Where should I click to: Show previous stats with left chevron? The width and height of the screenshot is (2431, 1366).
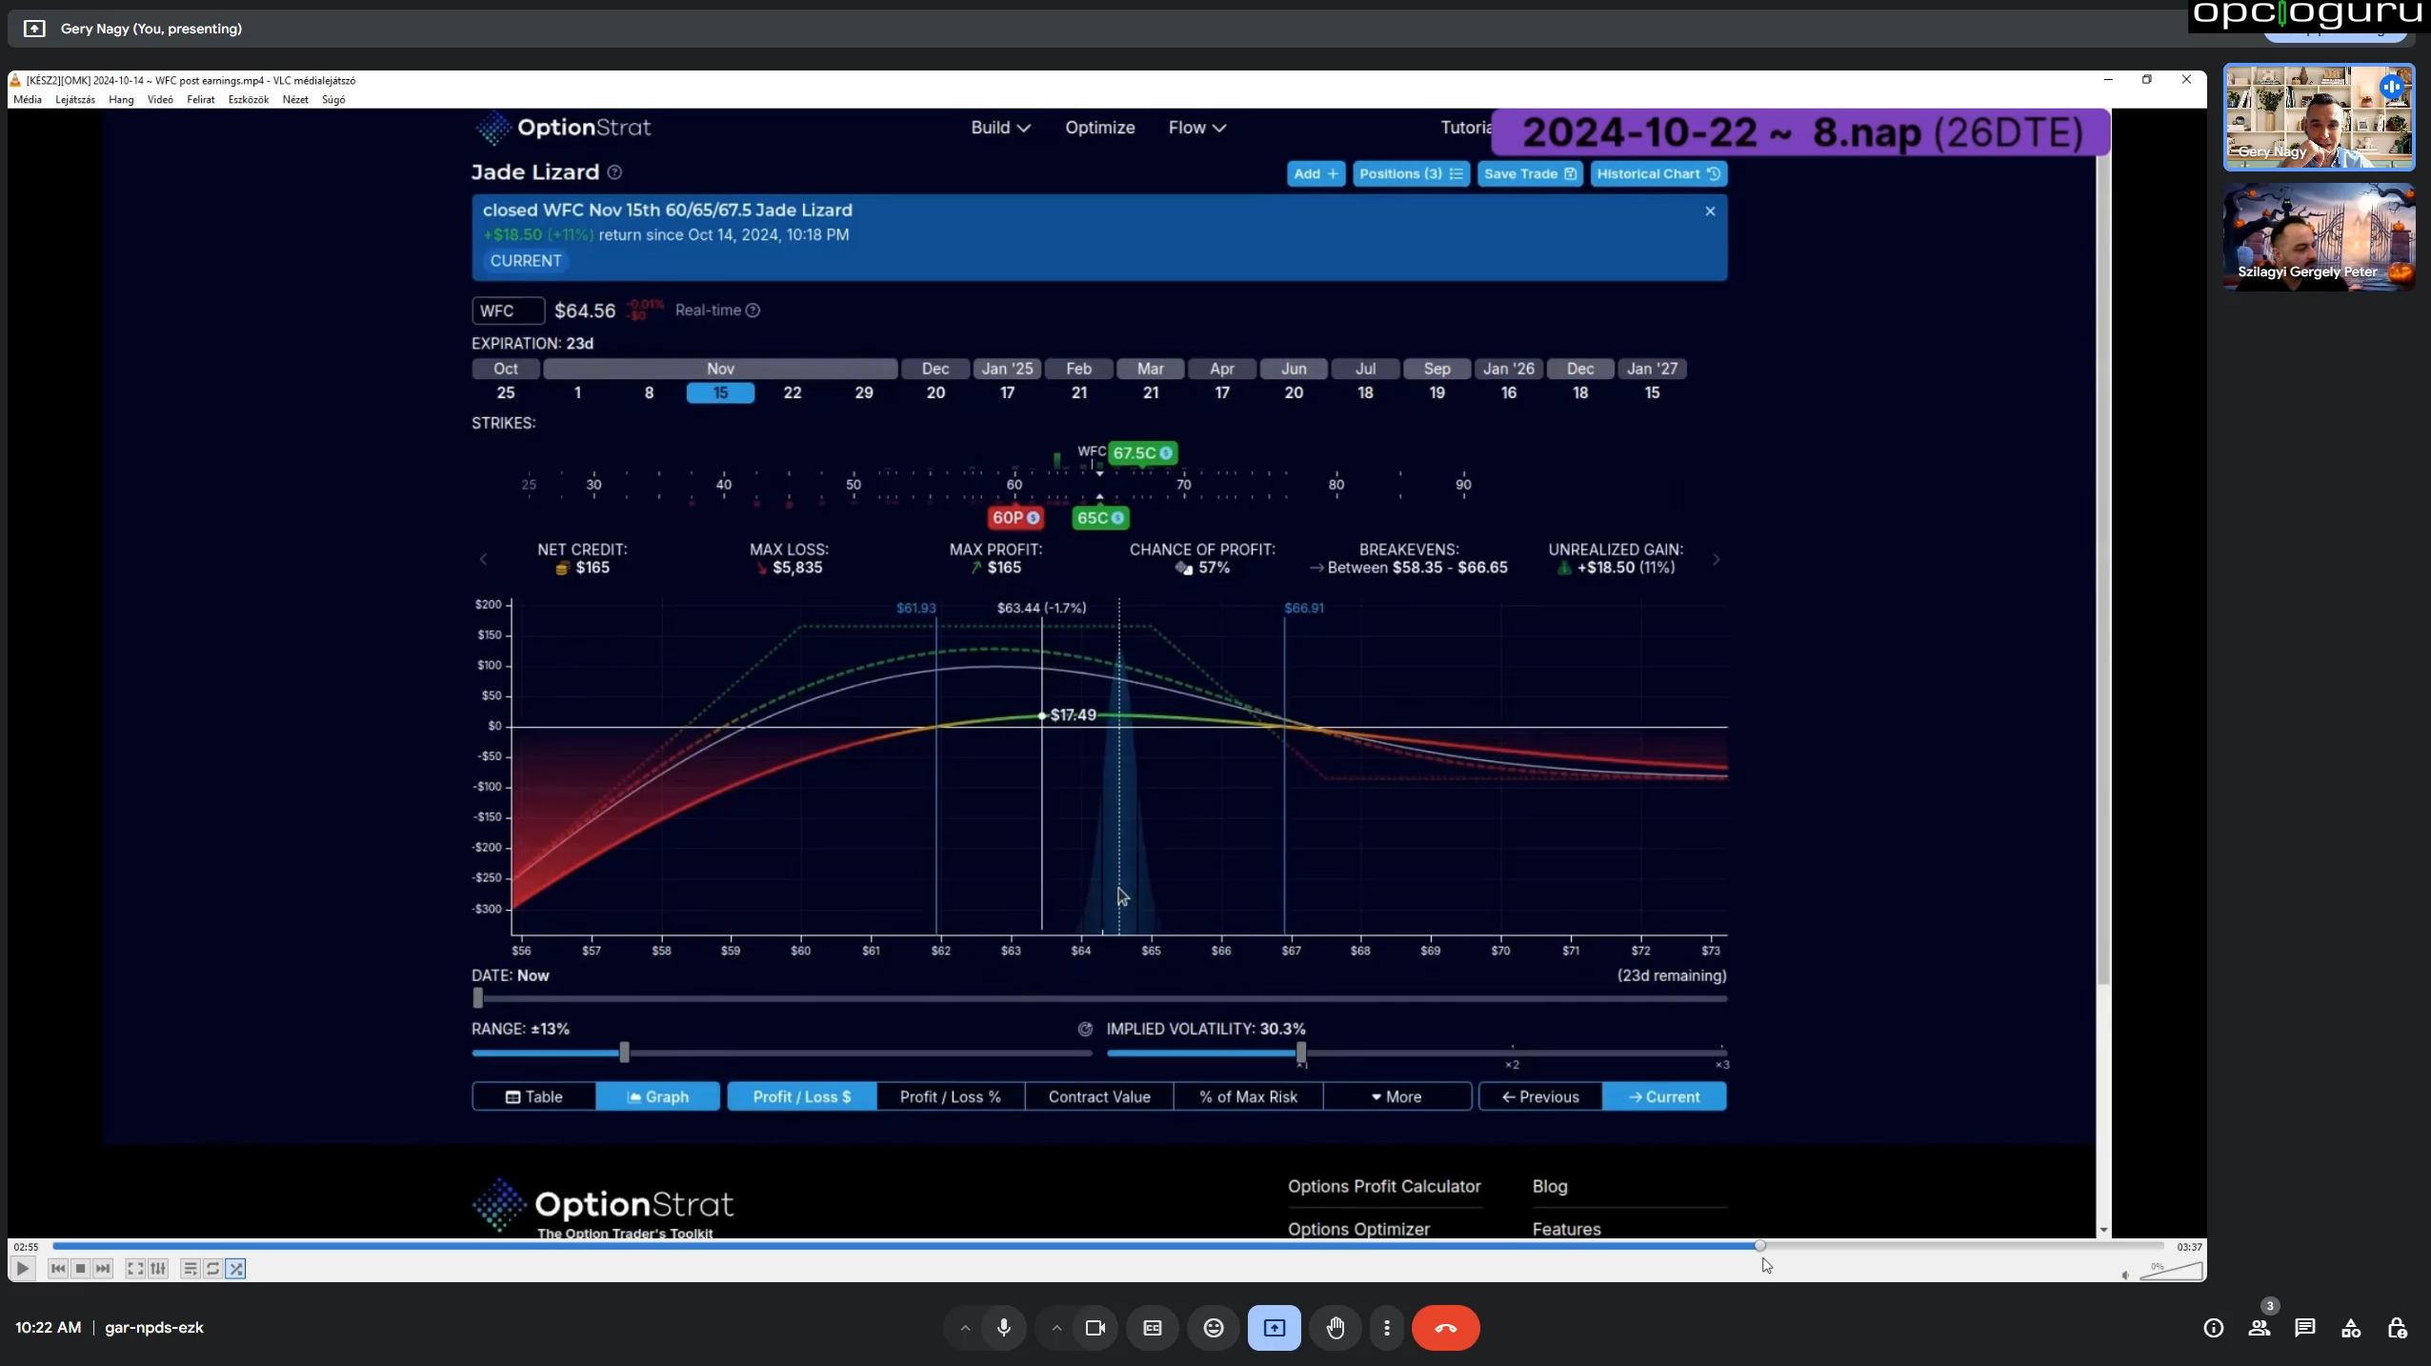(x=483, y=559)
